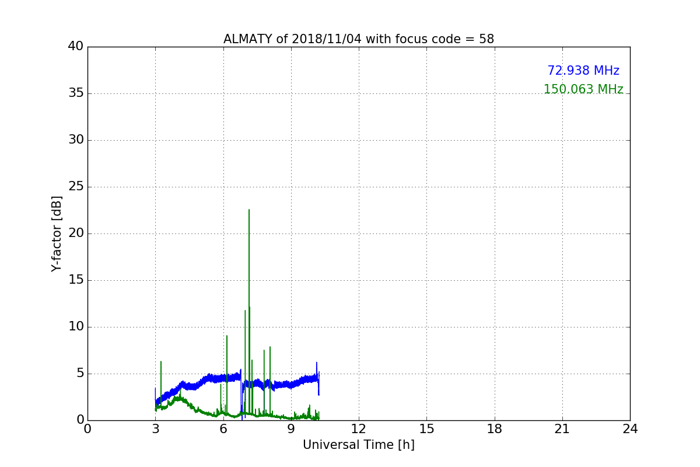This screenshot has width=700, height=467.
Task: Click y-axis tick label 25
Action: (x=75, y=187)
